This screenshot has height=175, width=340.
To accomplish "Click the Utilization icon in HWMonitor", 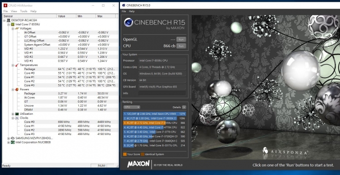I will point(17,114).
